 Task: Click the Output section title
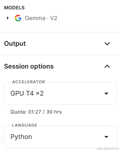[15, 44]
